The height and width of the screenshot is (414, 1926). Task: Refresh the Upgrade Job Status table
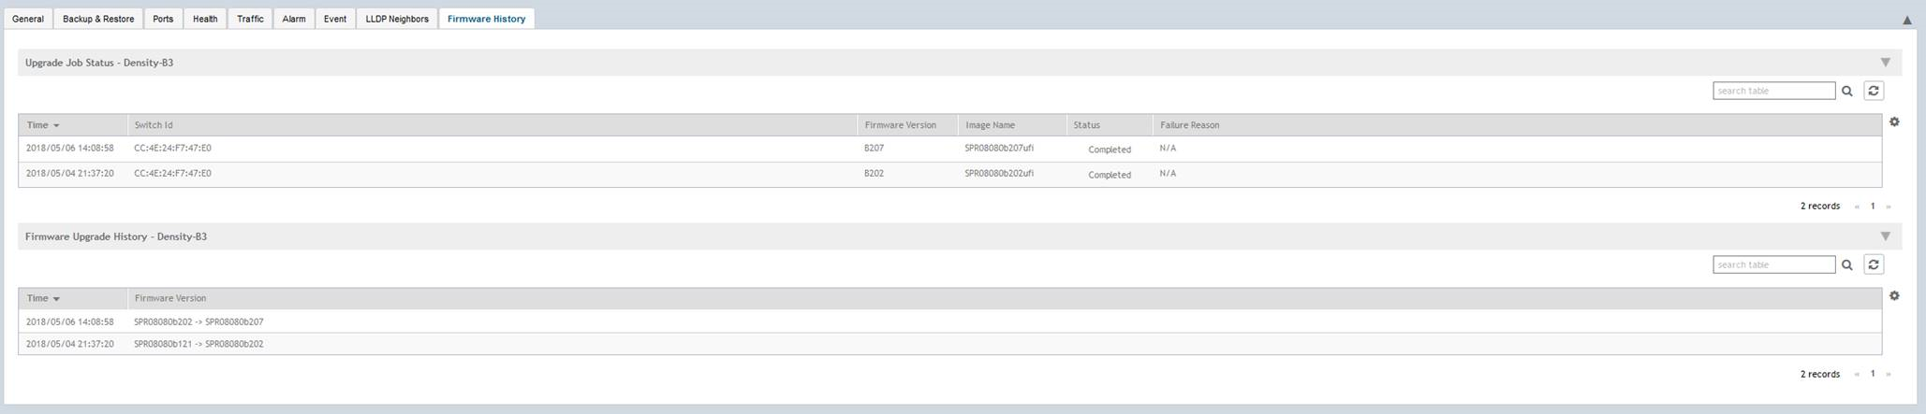[1873, 91]
